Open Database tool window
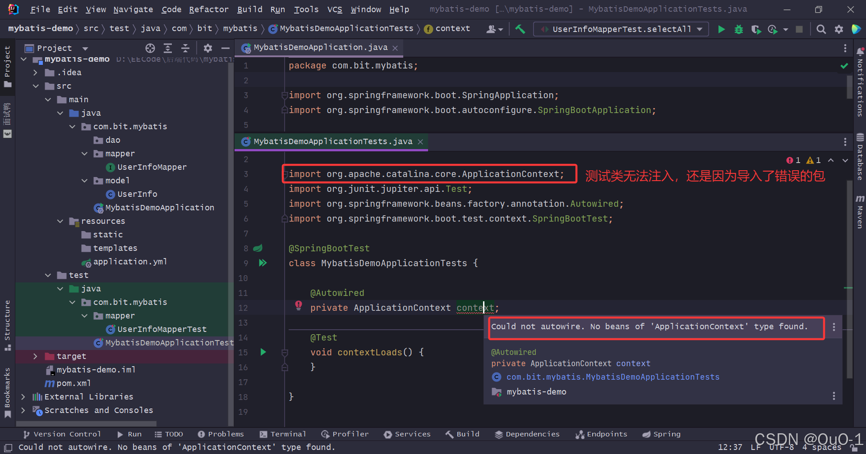The width and height of the screenshot is (866, 454). click(x=860, y=157)
